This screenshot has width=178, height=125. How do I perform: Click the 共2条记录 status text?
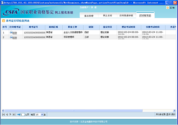166,114
